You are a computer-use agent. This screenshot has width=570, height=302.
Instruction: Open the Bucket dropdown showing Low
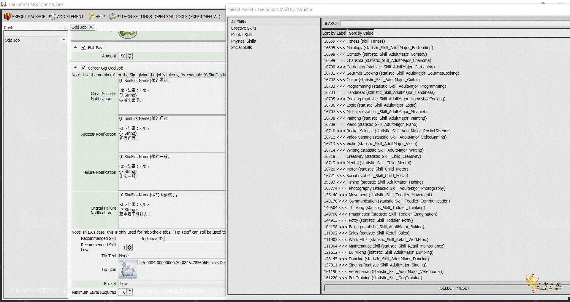172,283
